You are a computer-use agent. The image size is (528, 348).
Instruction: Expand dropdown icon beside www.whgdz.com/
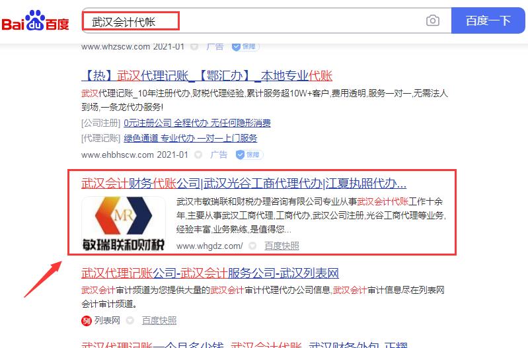pos(252,246)
